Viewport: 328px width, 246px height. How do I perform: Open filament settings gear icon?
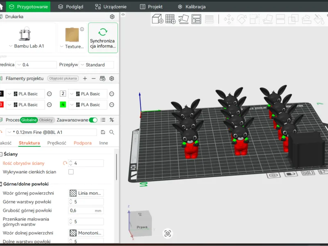click(112, 78)
